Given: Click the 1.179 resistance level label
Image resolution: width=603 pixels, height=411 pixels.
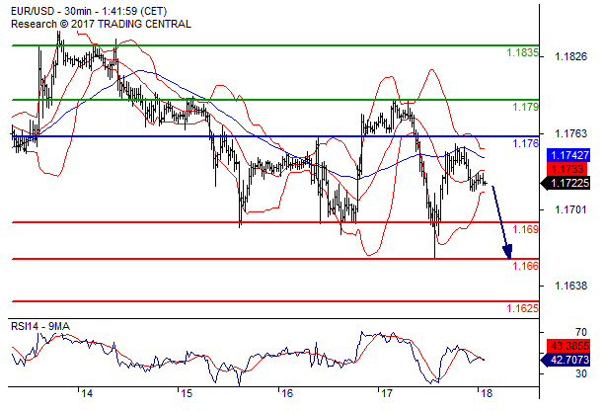Looking at the screenshot, I should (525, 107).
